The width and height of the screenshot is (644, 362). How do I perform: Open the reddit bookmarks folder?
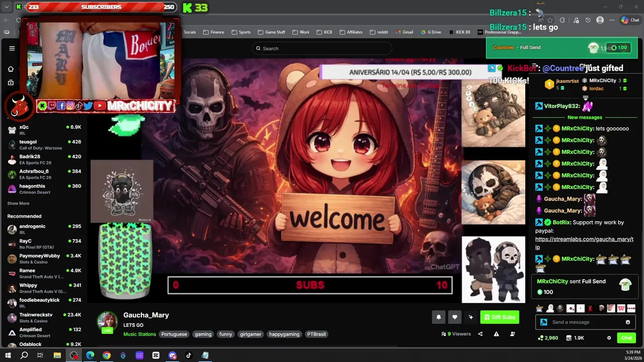coord(379,32)
